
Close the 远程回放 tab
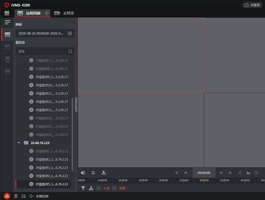click(47, 13)
